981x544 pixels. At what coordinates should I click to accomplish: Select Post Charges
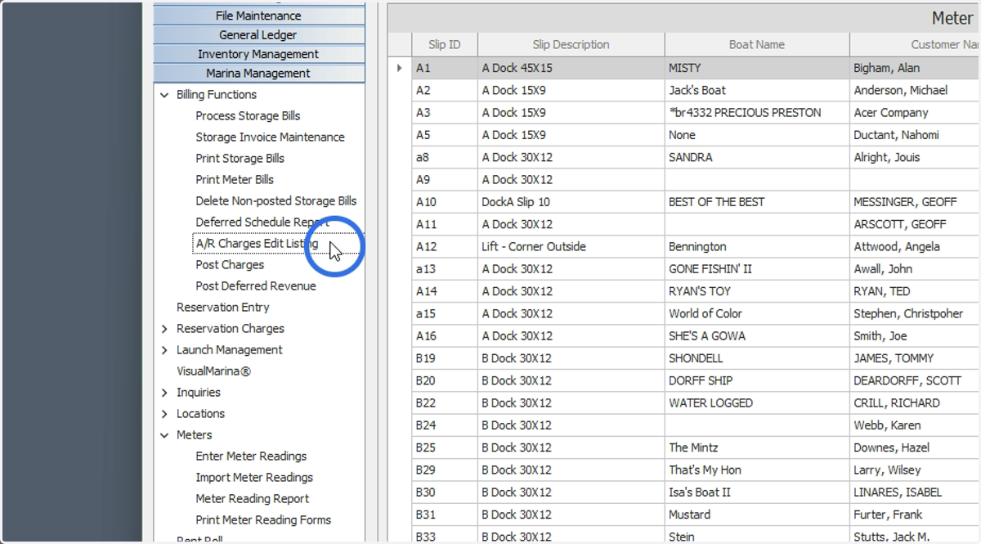[230, 265]
